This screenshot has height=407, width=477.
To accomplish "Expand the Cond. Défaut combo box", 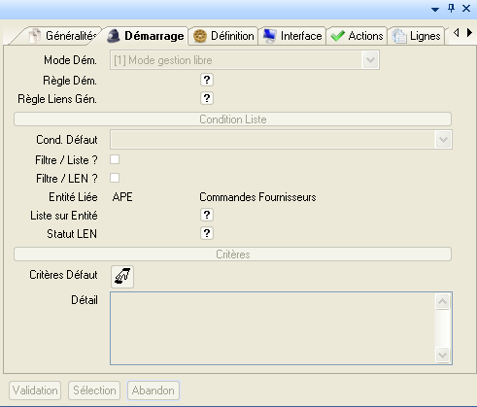I will (443, 140).
